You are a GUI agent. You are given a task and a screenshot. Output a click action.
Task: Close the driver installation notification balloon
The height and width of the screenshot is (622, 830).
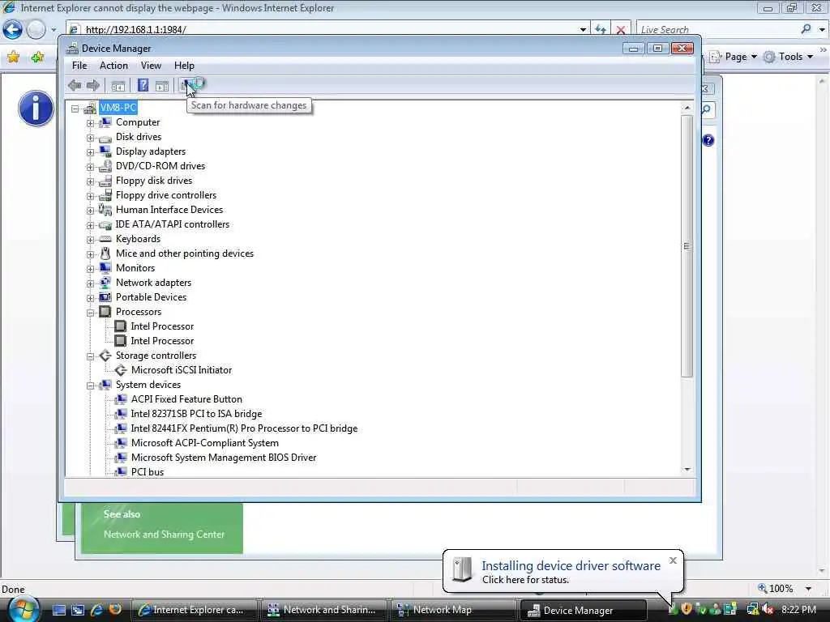click(x=673, y=560)
